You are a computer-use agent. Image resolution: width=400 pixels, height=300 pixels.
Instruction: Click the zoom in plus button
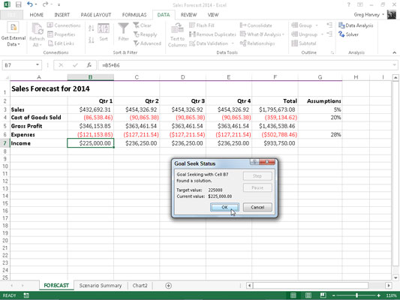(x=379, y=295)
